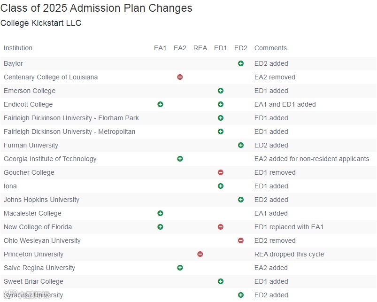Click Ohio Wesleyan's red ED2 minus icon
This screenshot has height=302, width=377.
[241, 240]
